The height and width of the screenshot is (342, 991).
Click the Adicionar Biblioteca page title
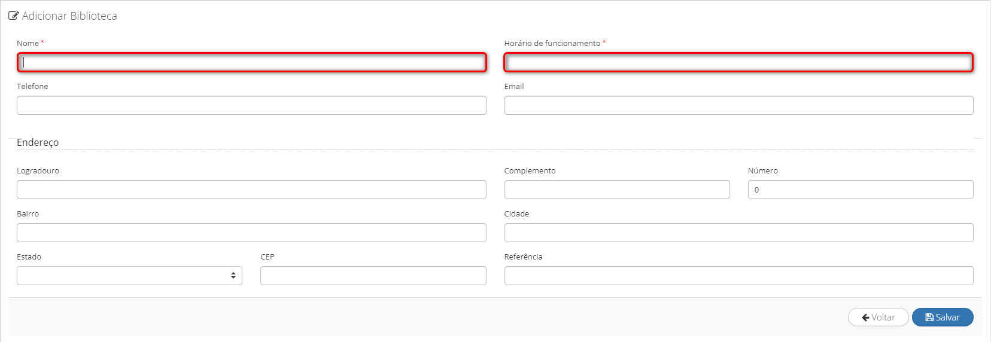tap(69, 16)
